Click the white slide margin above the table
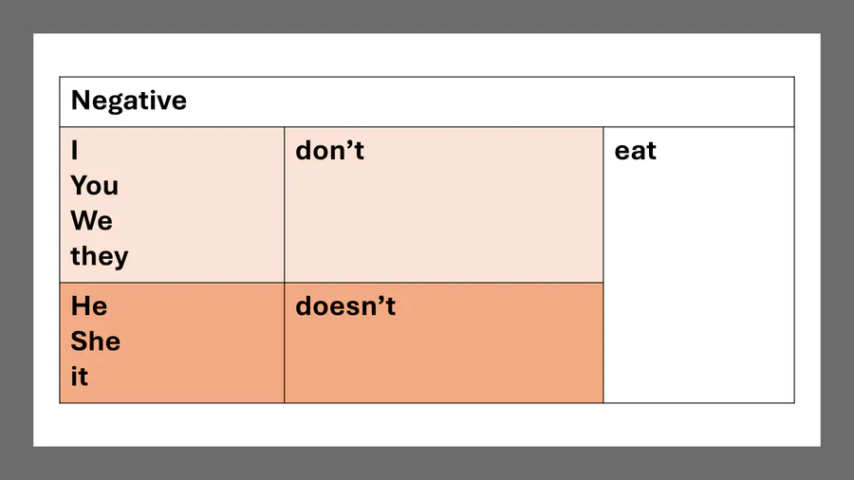 427,55
